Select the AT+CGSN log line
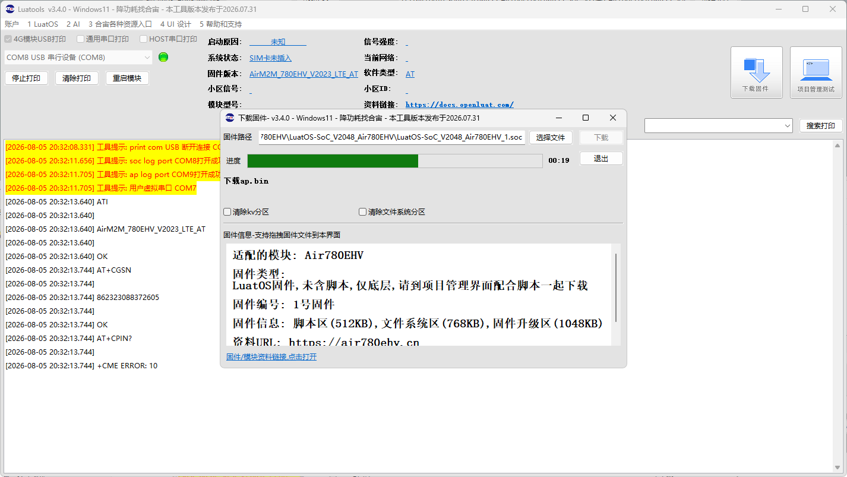This screenshot has width=847, height=477. tap(68, 270)
